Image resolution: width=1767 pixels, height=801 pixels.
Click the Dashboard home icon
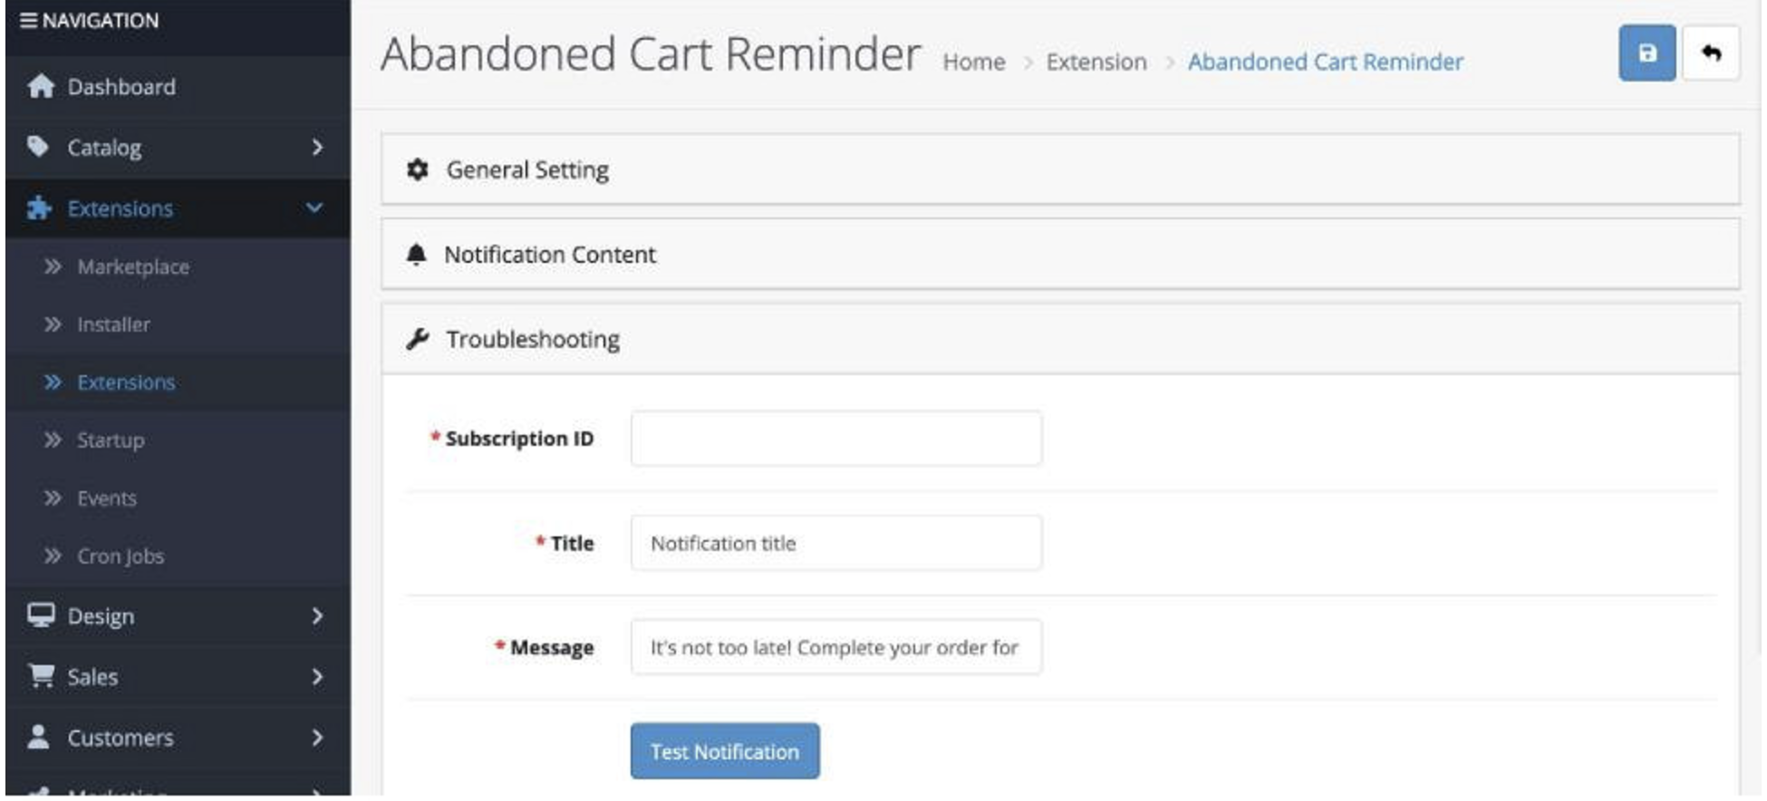coord(41,86)
